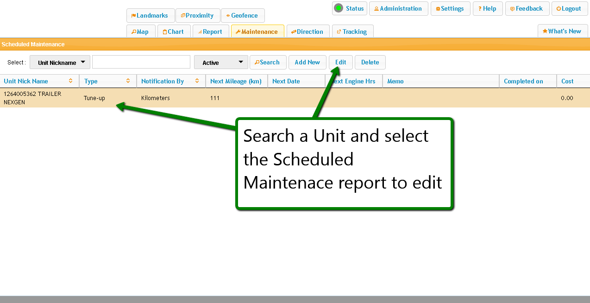Sort Notification By column using arrows
The height and width of the screenshot is (303, 590).
197,81
